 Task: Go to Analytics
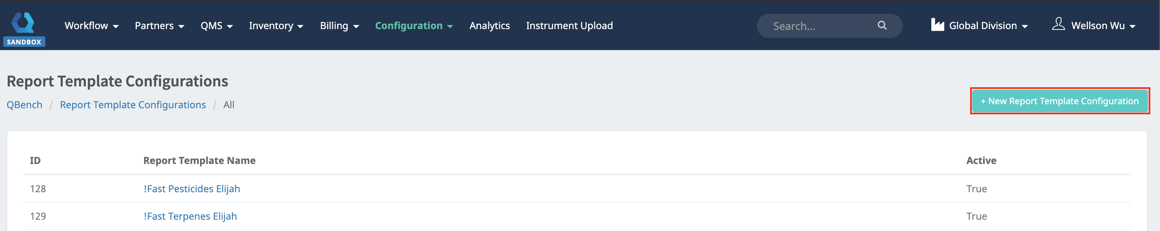point(489,26)
